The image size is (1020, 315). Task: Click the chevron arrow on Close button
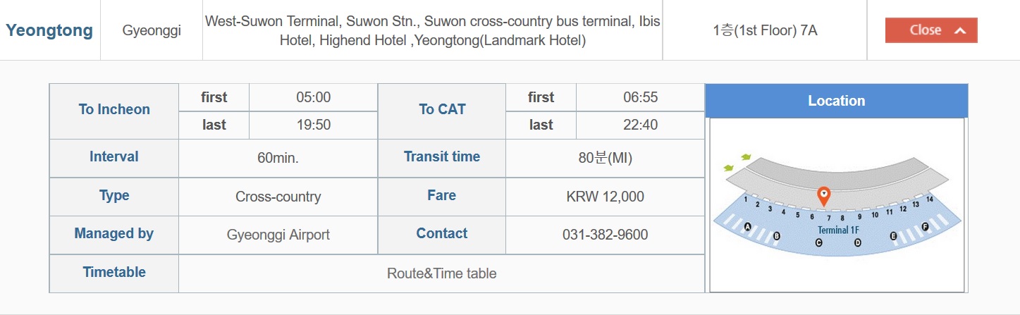959,30
